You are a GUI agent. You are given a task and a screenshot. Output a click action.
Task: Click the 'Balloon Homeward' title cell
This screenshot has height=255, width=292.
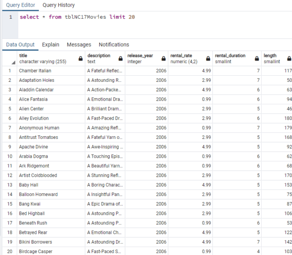coord(51,195)
